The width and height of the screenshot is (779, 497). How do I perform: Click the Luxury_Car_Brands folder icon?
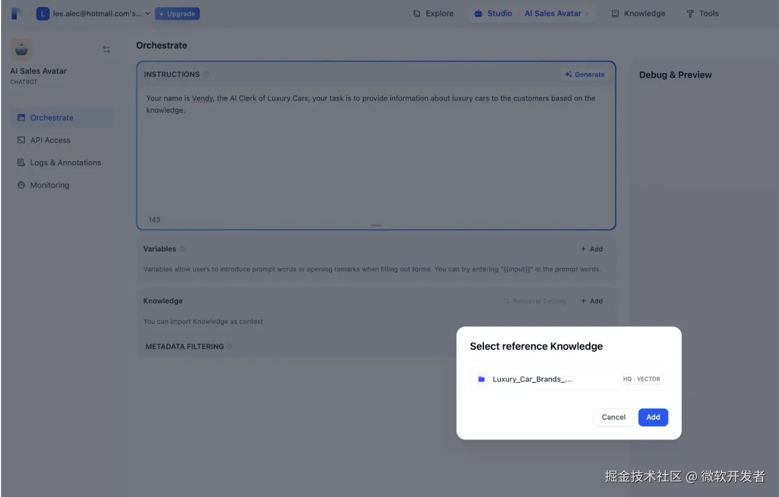click(481, 379)
